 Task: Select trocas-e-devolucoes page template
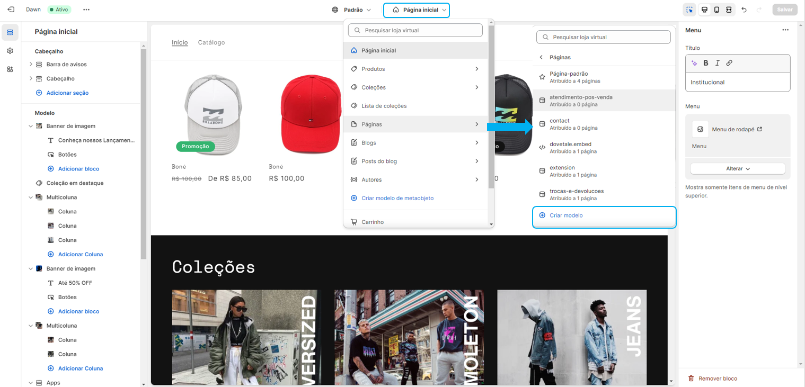(604, 194)
